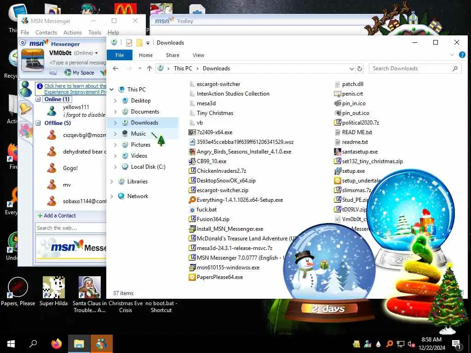
Task: Select the Everything-1.4.1.1026.x64-Setup.exe icon
Action: [x=192, y=200]
